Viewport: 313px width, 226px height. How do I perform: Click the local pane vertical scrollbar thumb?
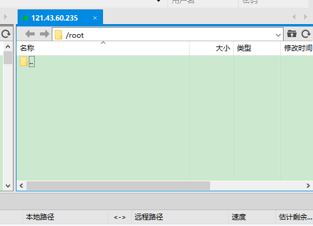[x=8, y=58]
